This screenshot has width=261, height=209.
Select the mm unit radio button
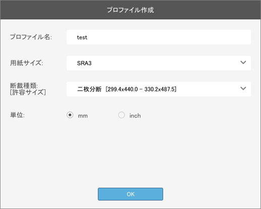point(70,115)
